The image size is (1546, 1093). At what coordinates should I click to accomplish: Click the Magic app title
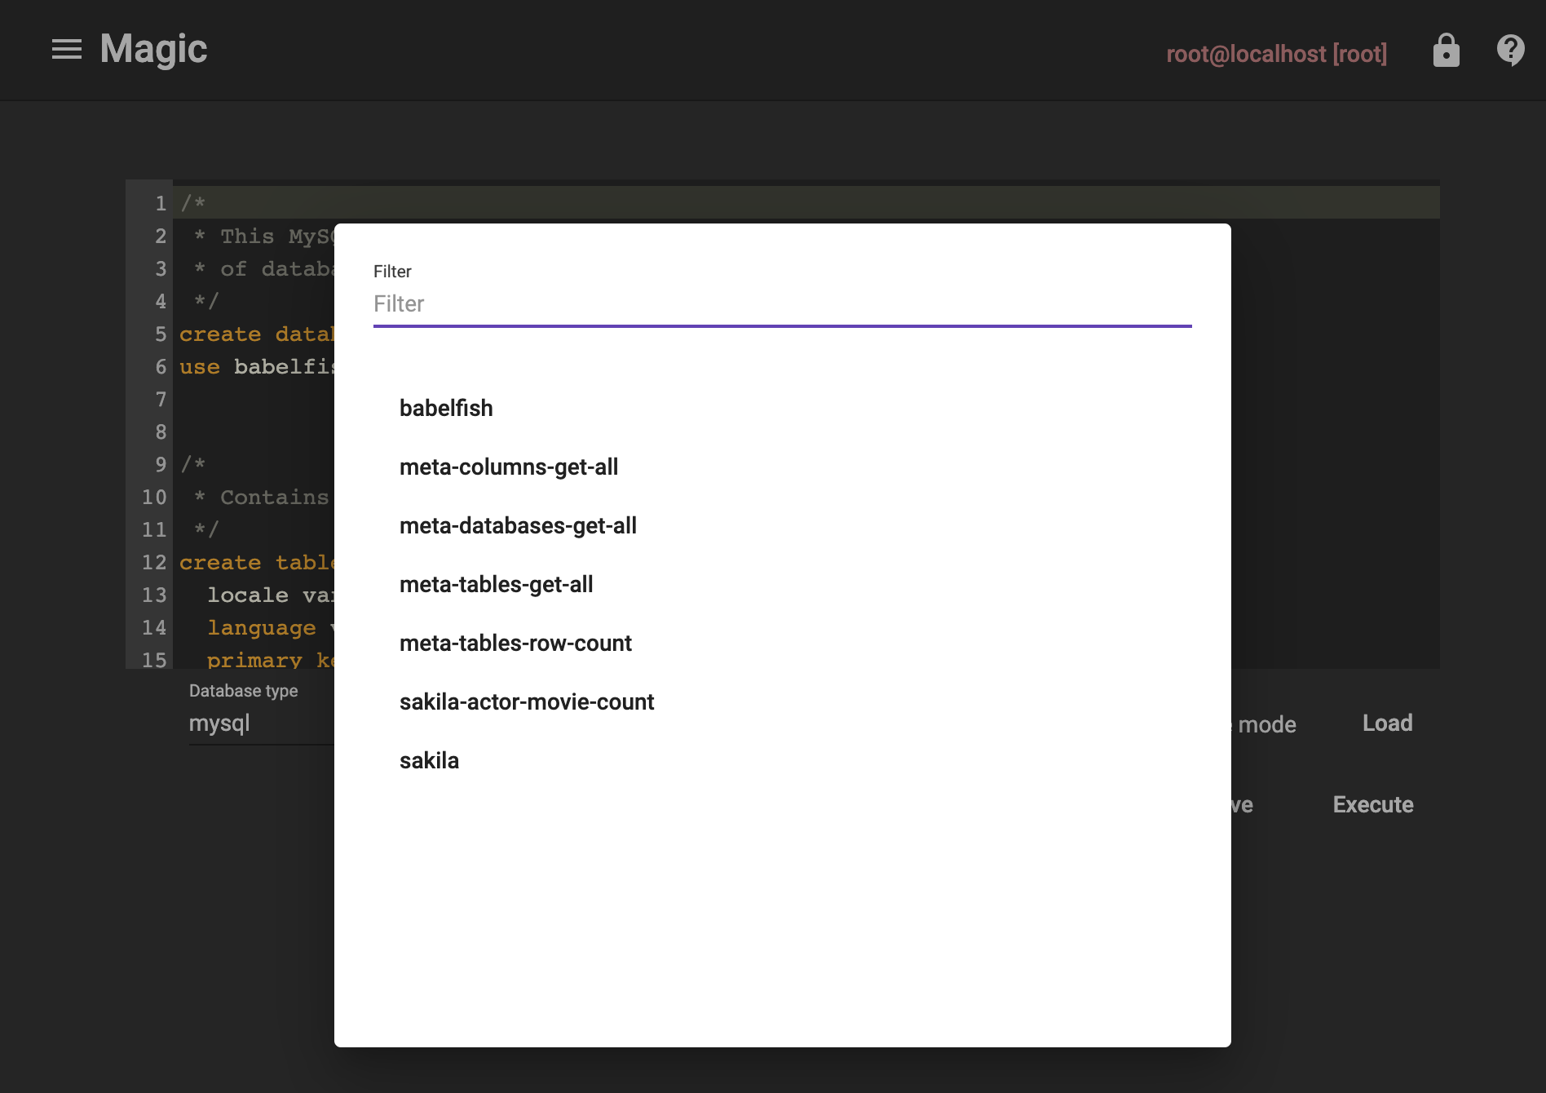point(153,49)
